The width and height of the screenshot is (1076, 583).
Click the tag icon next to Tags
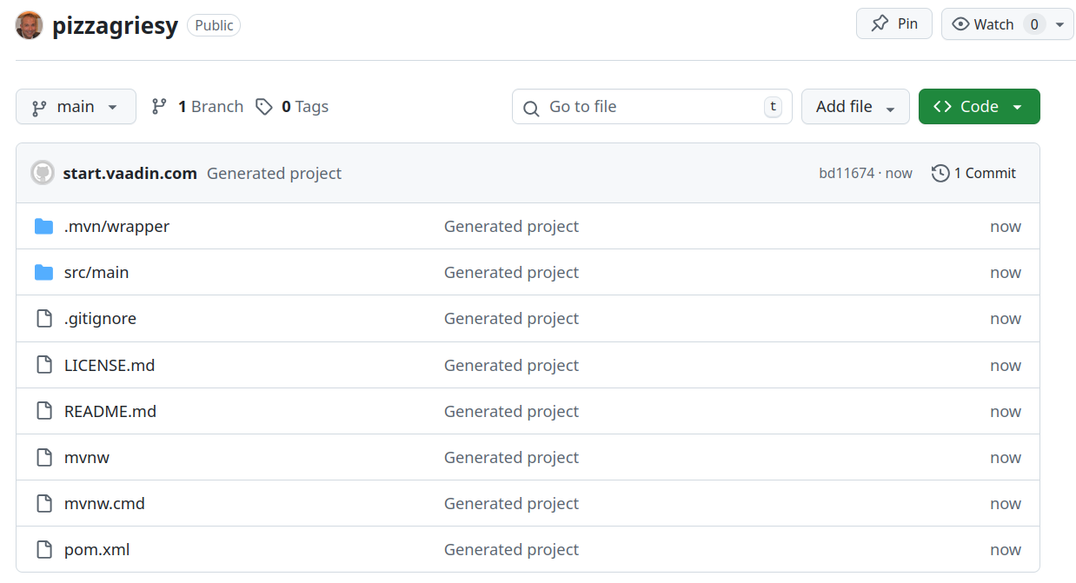pos(264,107)
